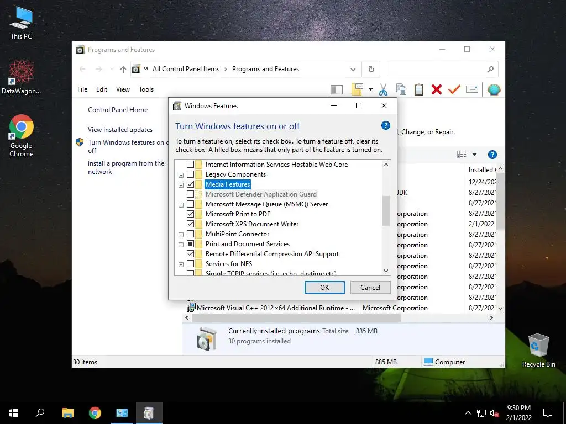
Task: Click the Paste clipboard toolbar icon
Action: [x=419, y=89]
